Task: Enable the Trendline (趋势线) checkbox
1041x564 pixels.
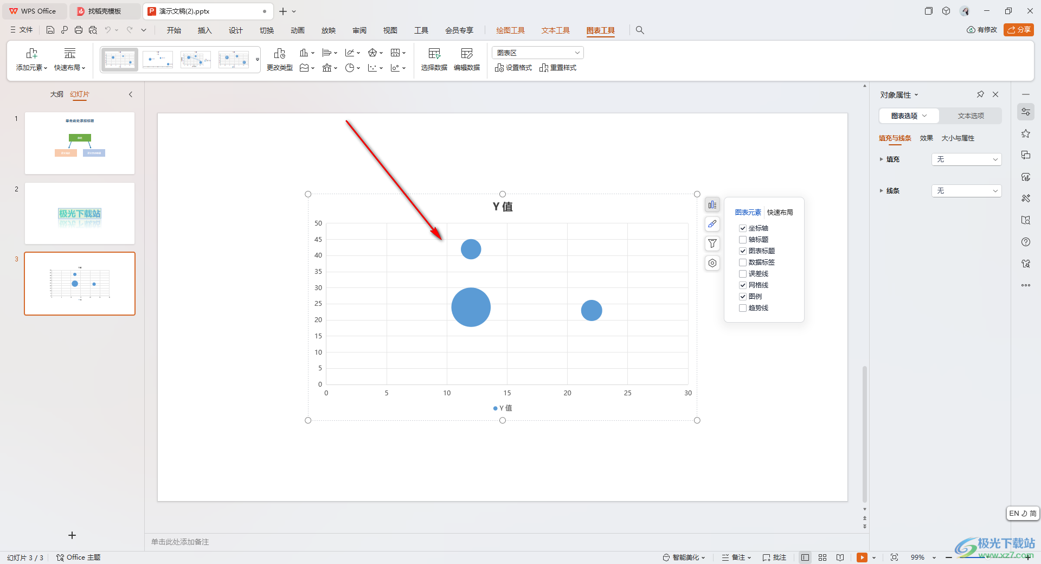Action: click(743, 308)
